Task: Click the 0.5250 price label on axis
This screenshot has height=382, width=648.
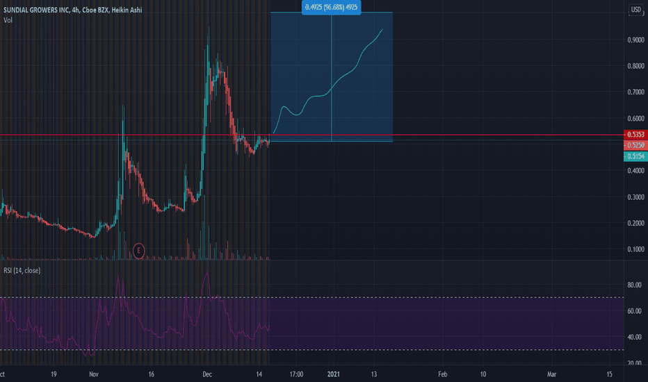Action: [635, 145]
